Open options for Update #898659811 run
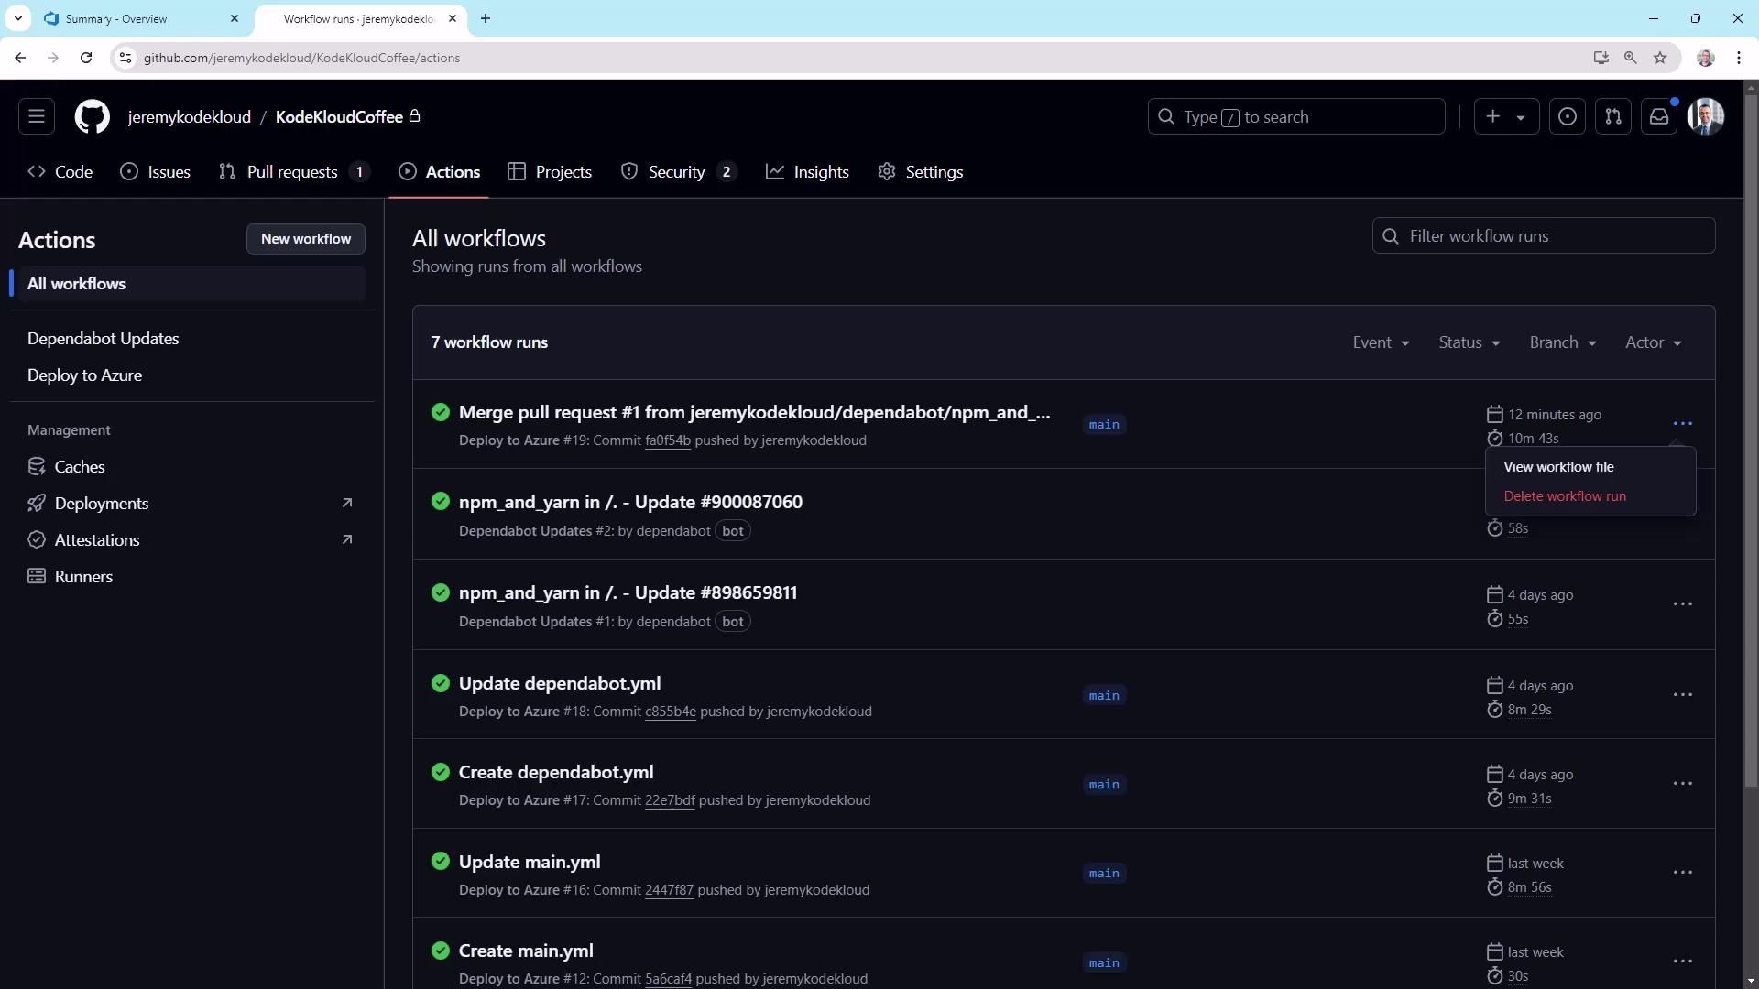 1683,604
